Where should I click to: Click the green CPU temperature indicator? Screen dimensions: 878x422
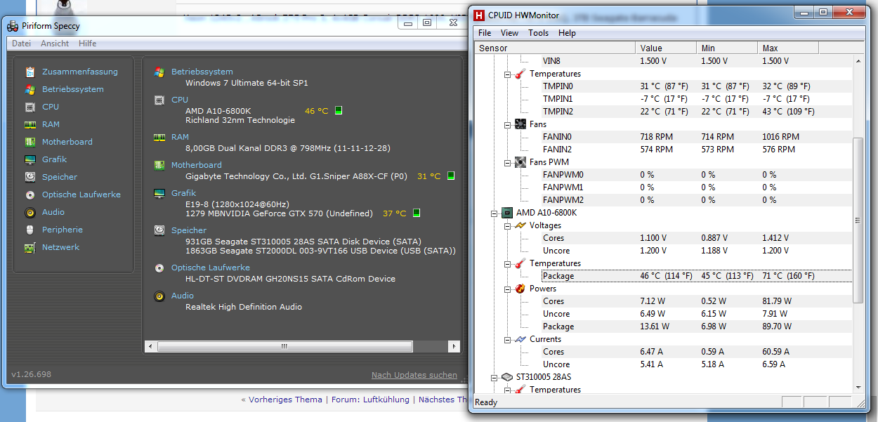point(338,110)
